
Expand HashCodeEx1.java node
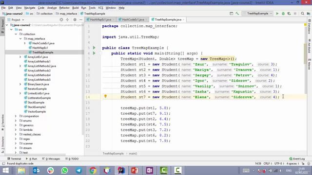tap(25, 43)
